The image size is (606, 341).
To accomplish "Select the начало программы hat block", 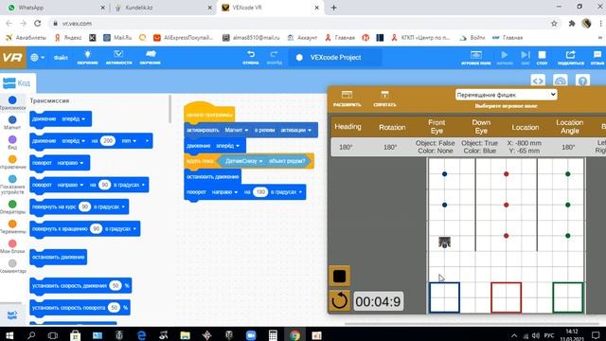I will (x=209, y=113).
